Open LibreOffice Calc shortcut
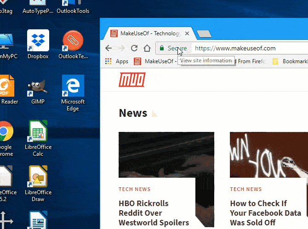Viewport: 308px width, 229px height. point(38,138)
